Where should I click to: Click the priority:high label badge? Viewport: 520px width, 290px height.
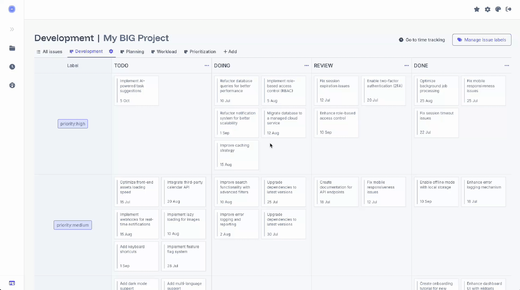(73, 124)
